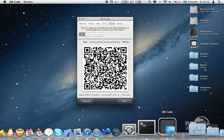This screenshot has width=224, height=140.
Task: Click the battery Charged indicator
Action: (190, 2)
